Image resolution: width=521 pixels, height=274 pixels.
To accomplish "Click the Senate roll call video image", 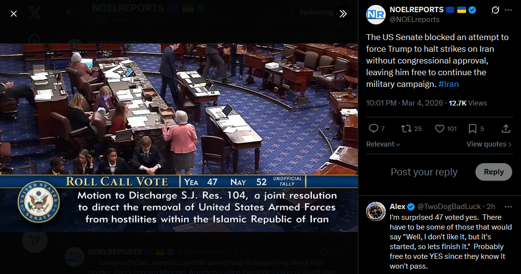I will point(179,137).
